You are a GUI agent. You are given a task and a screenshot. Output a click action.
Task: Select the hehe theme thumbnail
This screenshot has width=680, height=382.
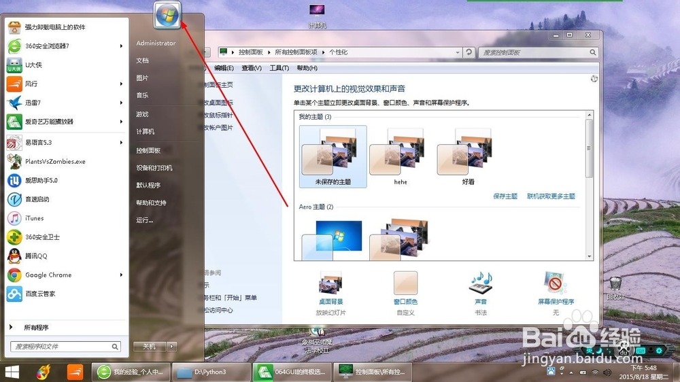pos(401,157)
